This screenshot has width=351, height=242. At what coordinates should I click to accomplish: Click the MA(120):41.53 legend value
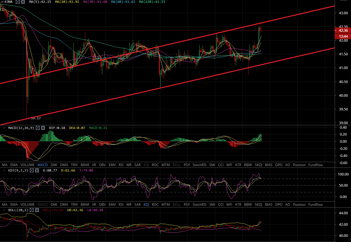pyautogui.click(x=152, y=2)
